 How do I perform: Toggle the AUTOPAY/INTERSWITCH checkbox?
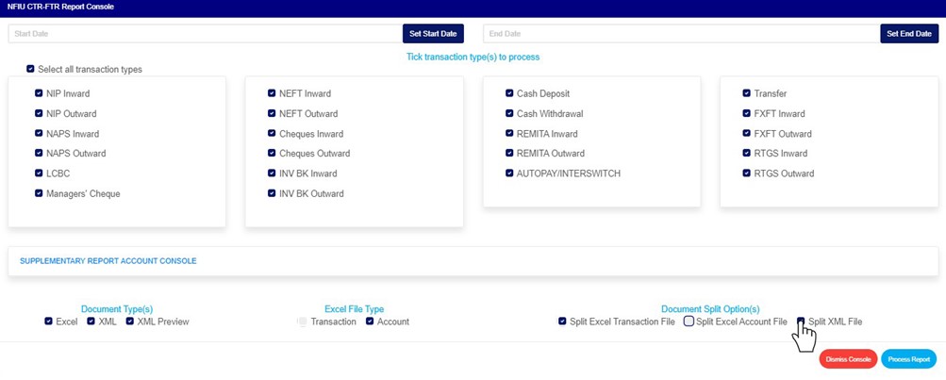pos(509,174)
